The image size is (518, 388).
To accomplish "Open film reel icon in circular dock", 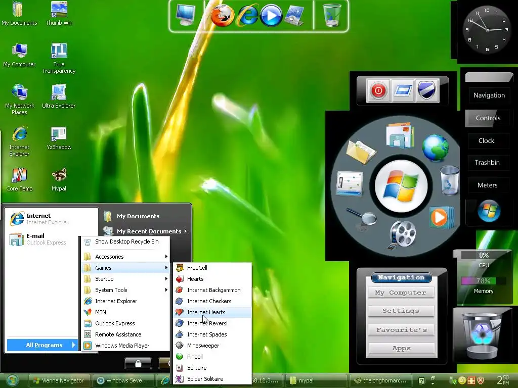I will [x=402, y=234].
